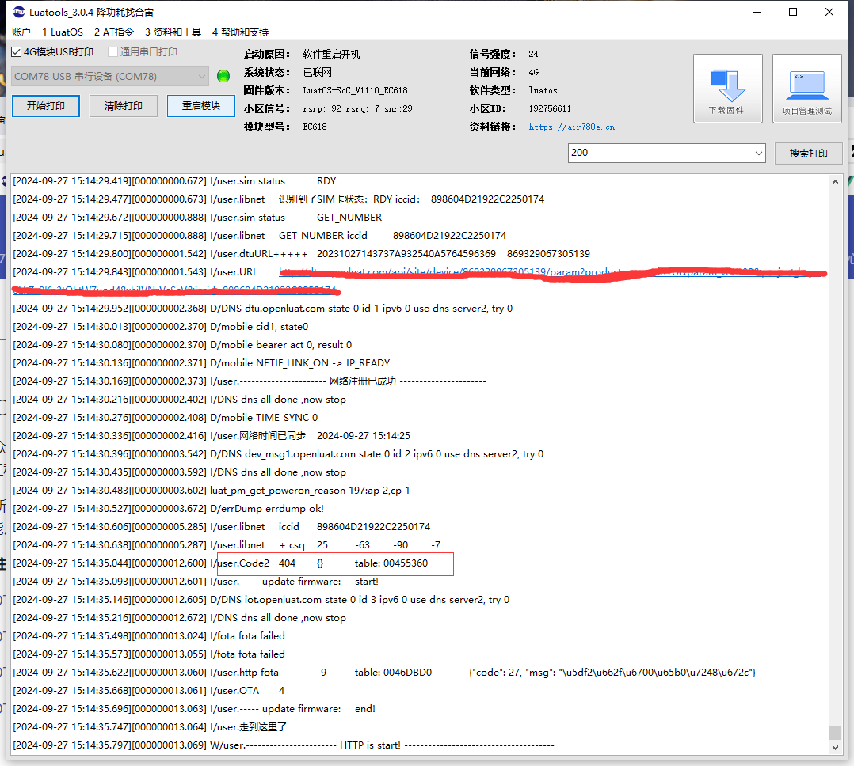Click the 重启模块 button
Image resolution: width=854 pixels, height=766 pixels.
(x=201, y=105)
